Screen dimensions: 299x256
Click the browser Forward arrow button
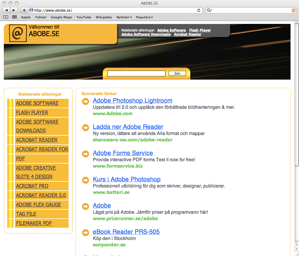[14, 10]
